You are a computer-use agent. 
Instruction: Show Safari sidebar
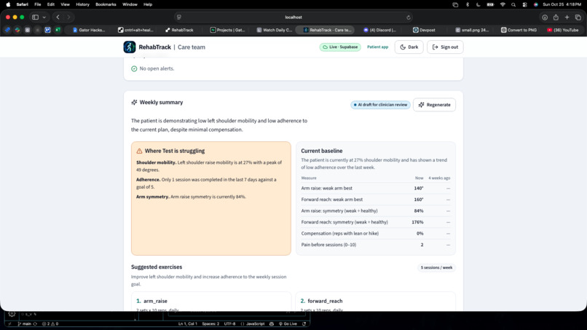pyautogui.click(x=35, y=17)
